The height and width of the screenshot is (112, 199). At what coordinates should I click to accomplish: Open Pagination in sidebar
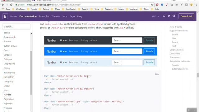9,99
